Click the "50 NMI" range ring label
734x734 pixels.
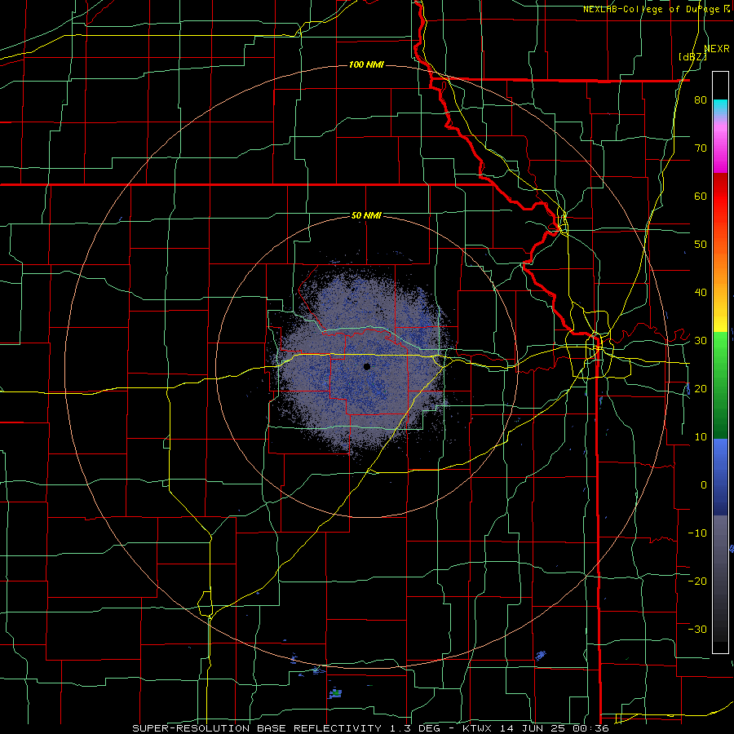click(366, 216)
